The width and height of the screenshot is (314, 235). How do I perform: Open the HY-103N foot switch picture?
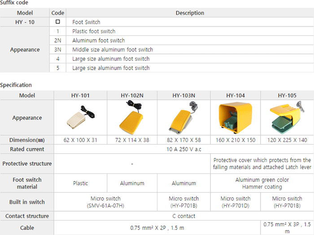coord(183,118)
